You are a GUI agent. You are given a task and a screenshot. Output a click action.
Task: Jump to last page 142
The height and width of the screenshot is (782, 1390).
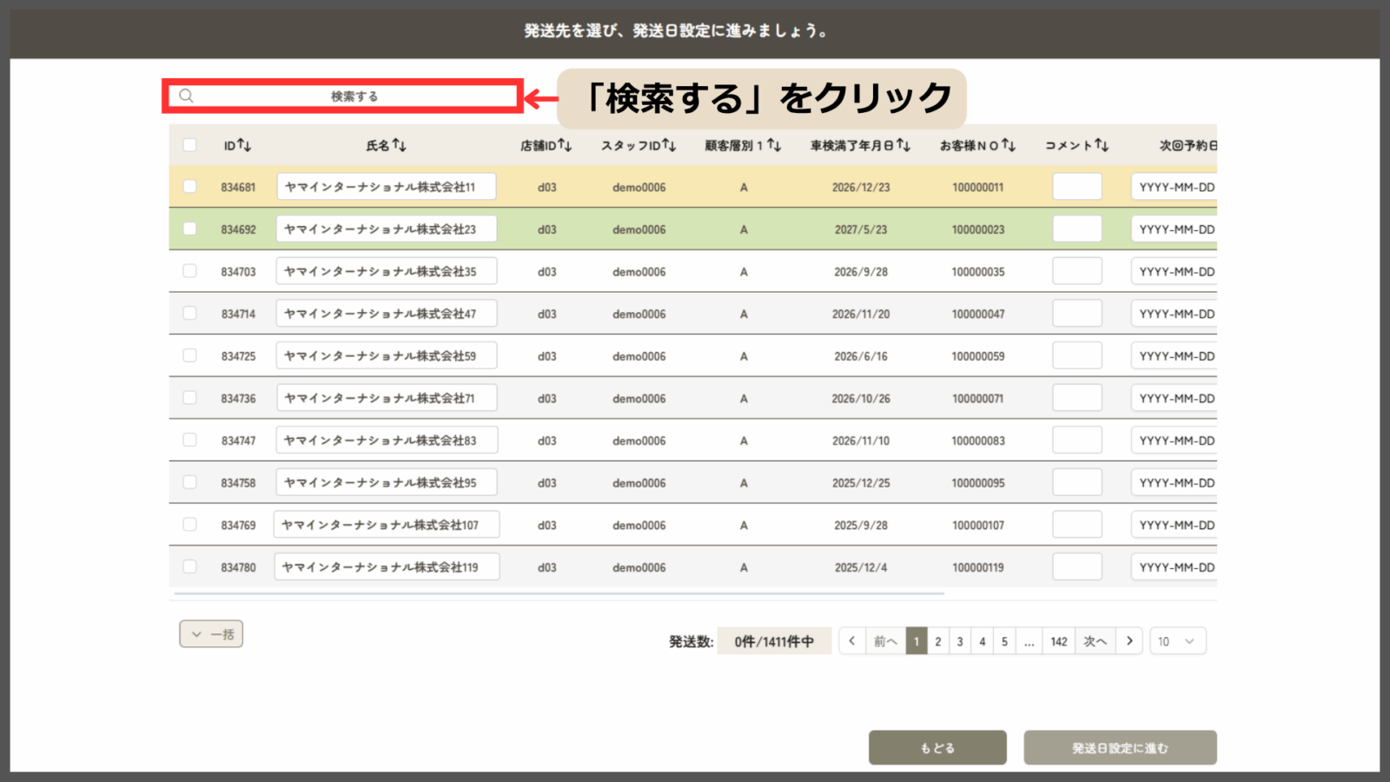point(1058,641)
